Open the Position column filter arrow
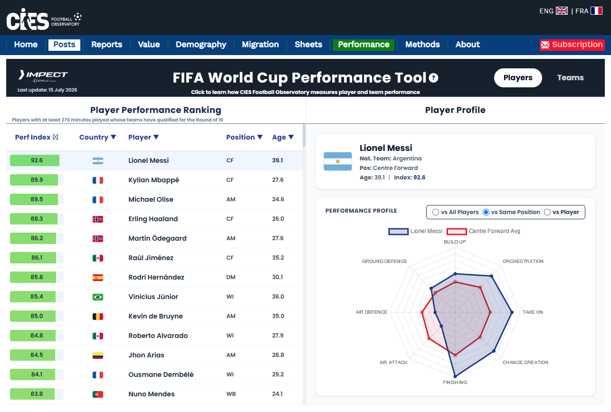 coord(259,137)
